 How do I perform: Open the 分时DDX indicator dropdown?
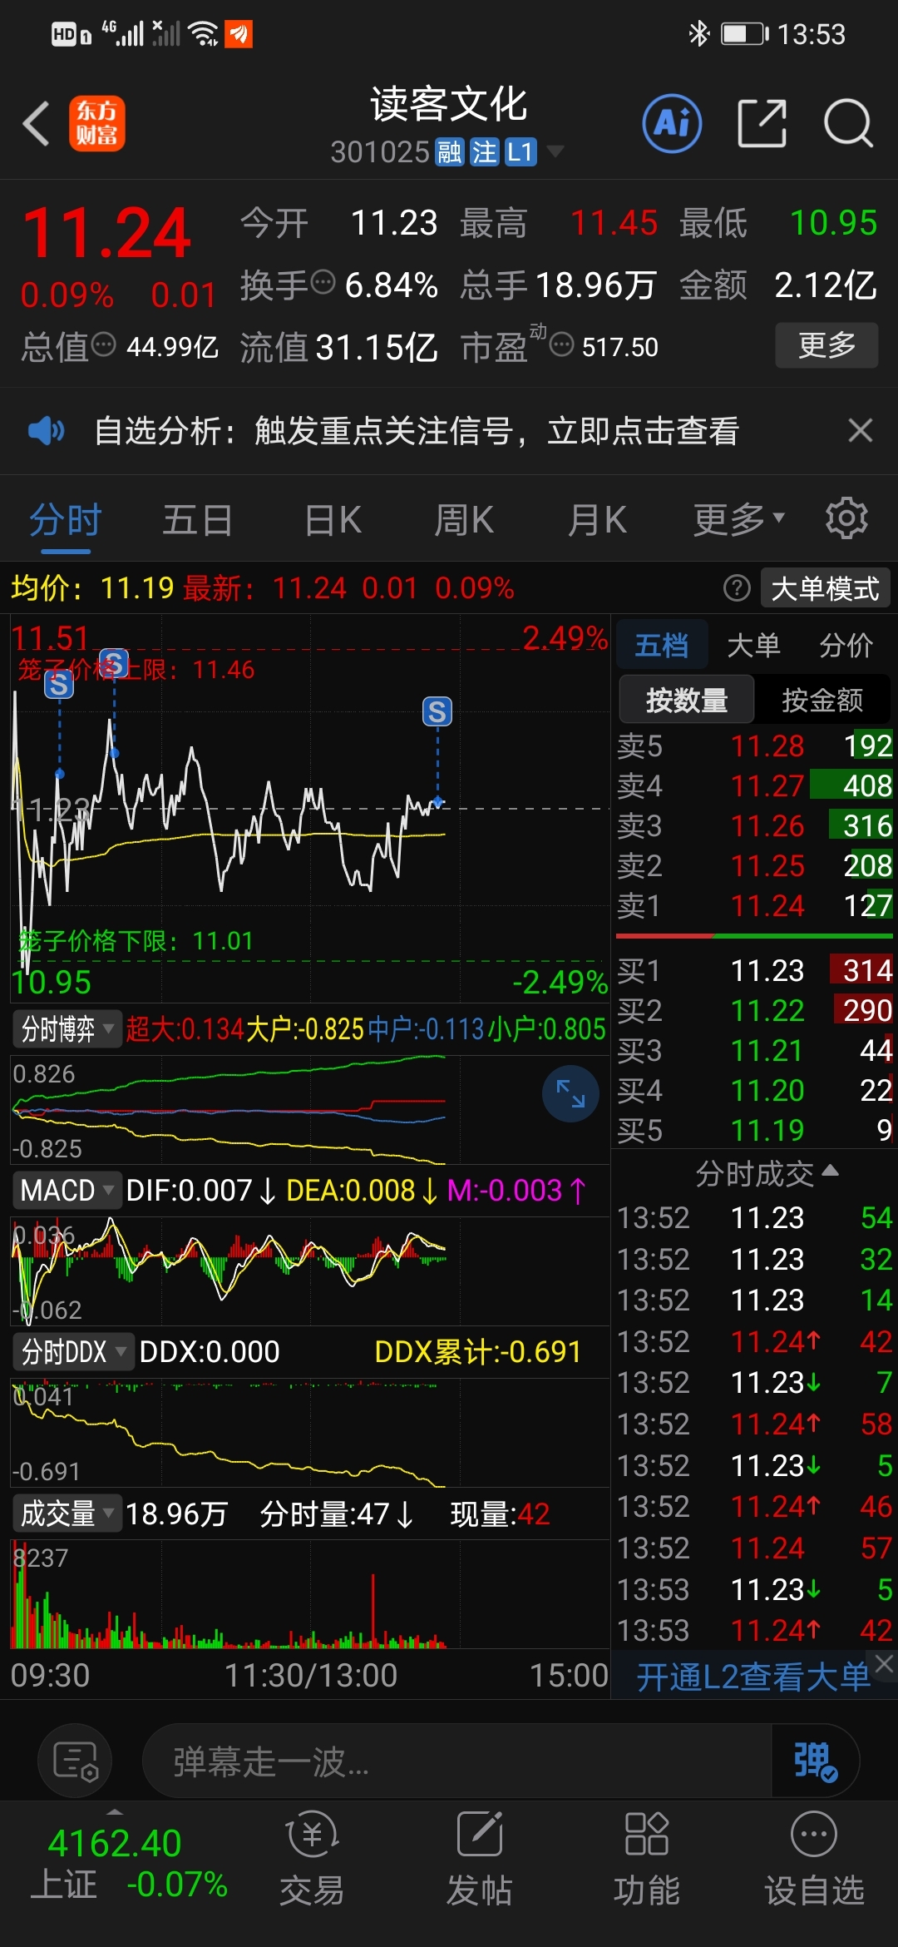73,1351
